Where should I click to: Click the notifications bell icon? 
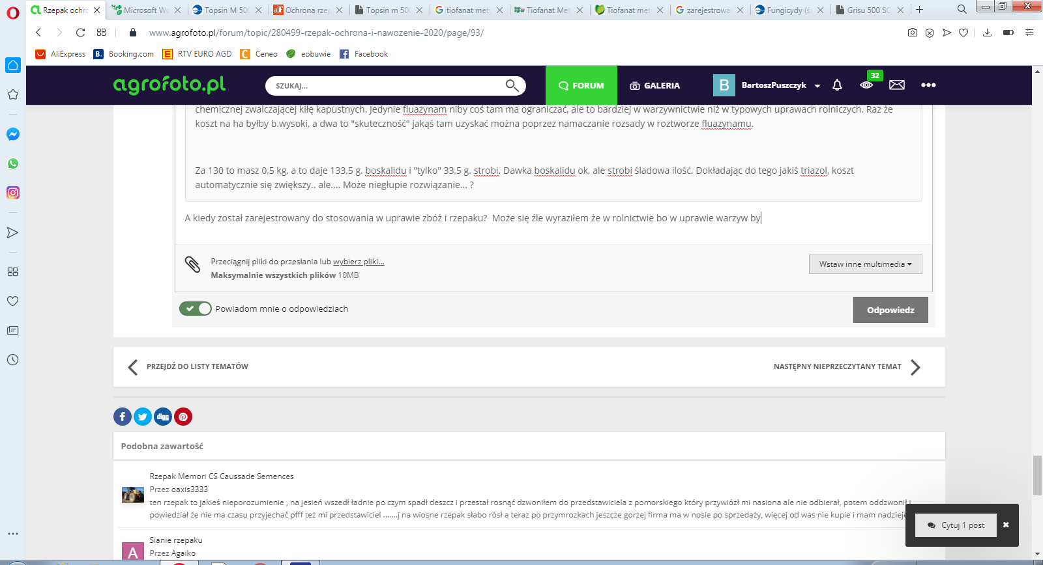click(x=837, y=85)
